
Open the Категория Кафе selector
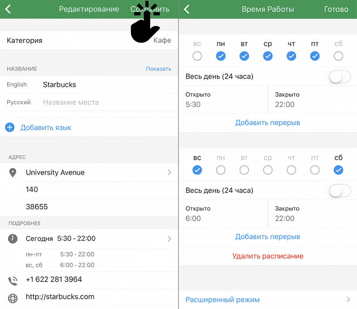coord(89,40)
